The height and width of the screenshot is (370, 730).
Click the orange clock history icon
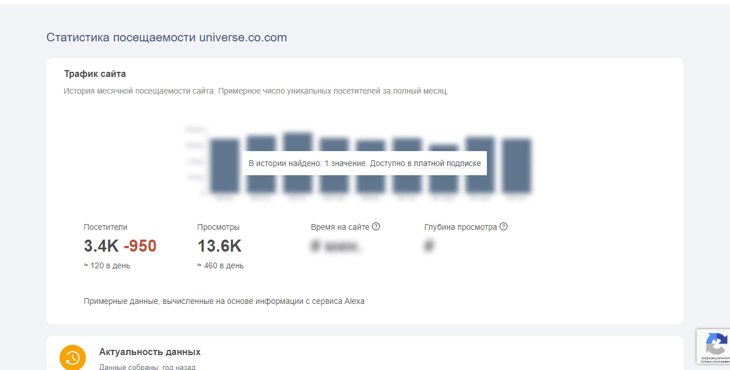72,357
